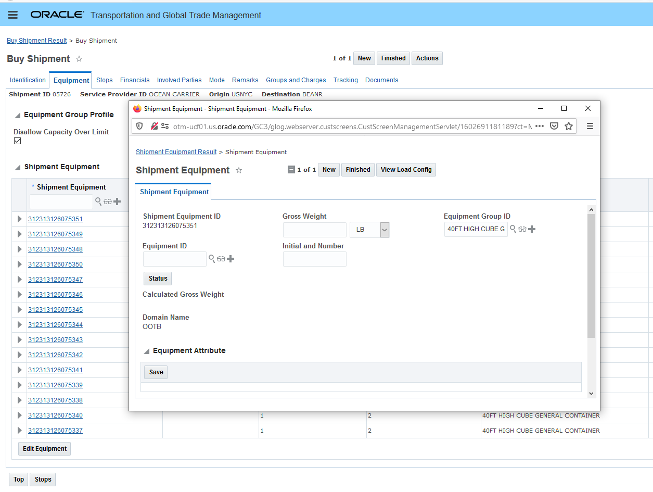Open Firefox page actions three dots
Viewport: 653px width, 492px height.
pos(540,126)
